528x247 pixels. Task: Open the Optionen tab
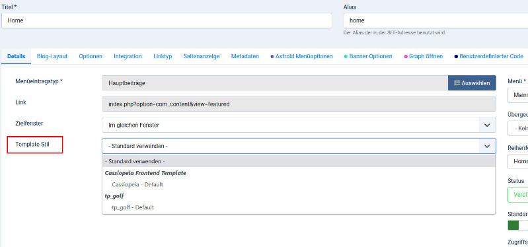point(91,56)
